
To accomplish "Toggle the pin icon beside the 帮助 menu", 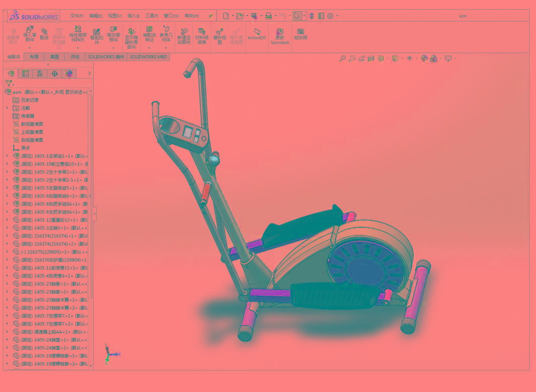I will pyautogui.click(x=211, y=16).
